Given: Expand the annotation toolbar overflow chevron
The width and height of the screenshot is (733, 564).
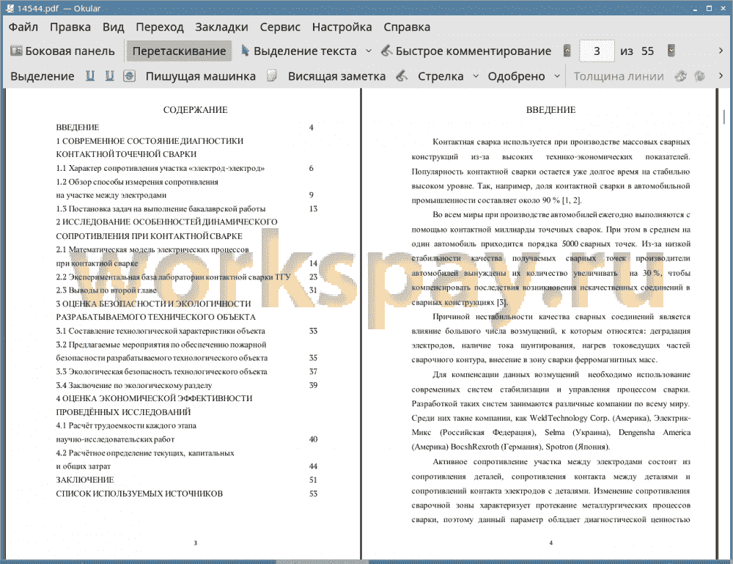Looking at the screenshot, I should click(721, 76).
